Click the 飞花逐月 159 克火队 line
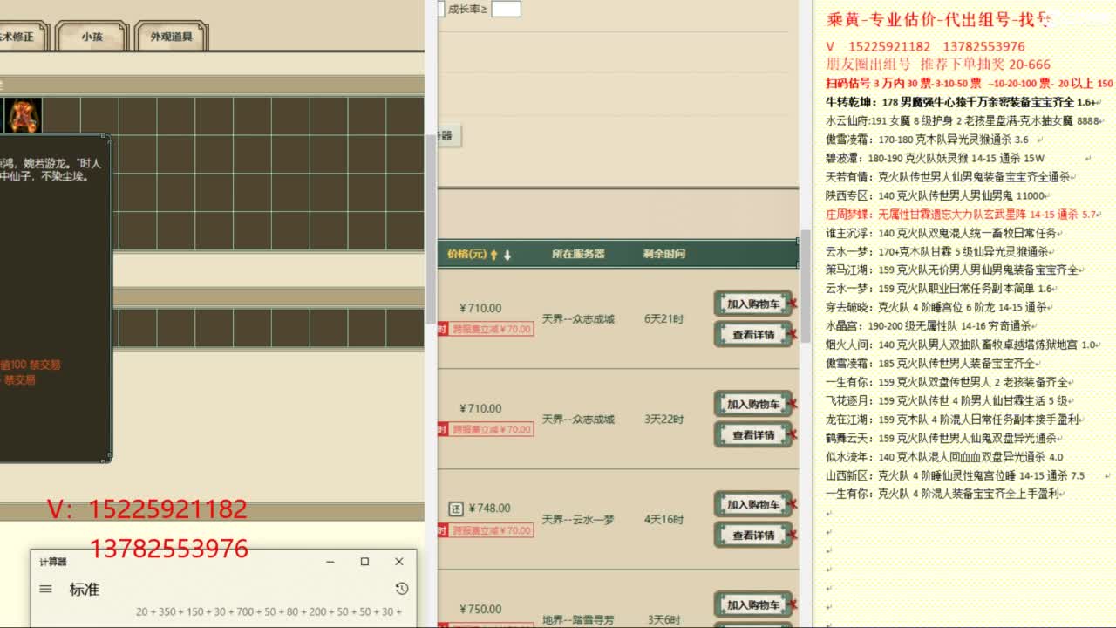Screen dimensions: 1116x628 click(947, 400)
